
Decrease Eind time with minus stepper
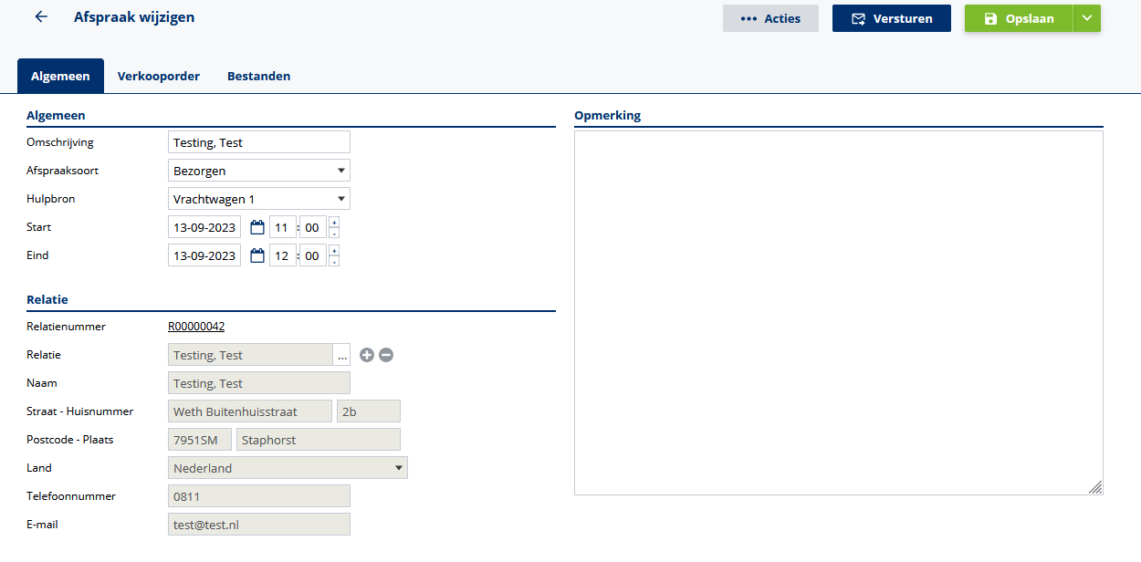(x=334, y=261)
